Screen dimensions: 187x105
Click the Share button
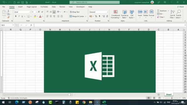tap(181, 7)
